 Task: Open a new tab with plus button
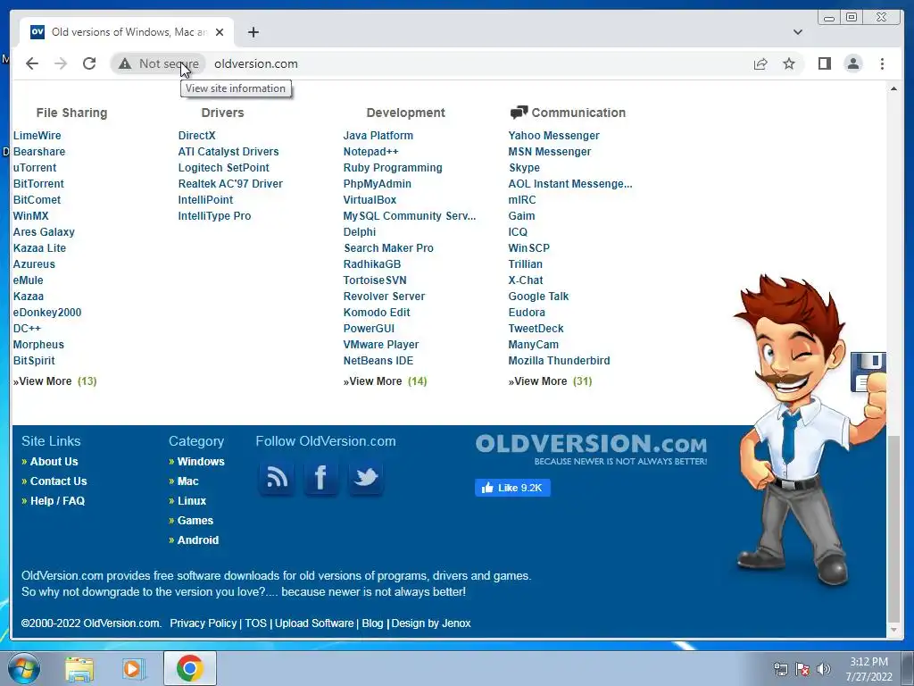click(x=253, y=32)
